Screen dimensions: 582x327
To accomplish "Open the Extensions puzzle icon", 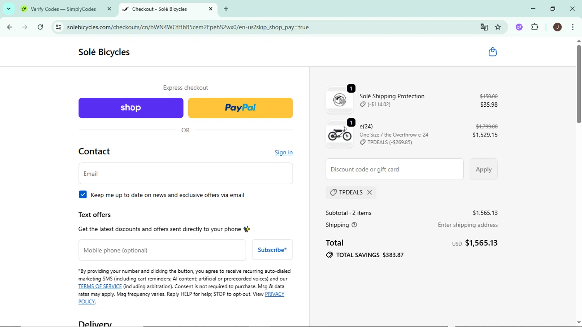I will tap(535, 27).
